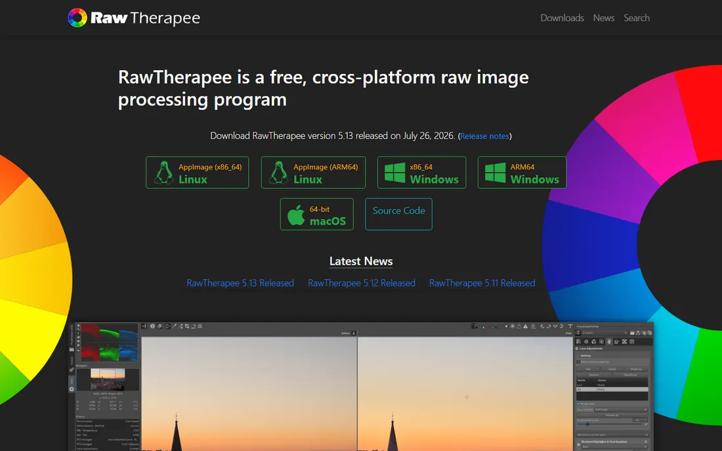Screen dimensions: 722x451
Task: Read the RawTherapee 5.13 Released news
Action: point(240,283)
